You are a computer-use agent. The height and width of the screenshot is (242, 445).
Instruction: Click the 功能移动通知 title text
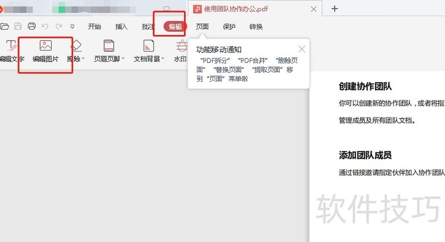219,50
